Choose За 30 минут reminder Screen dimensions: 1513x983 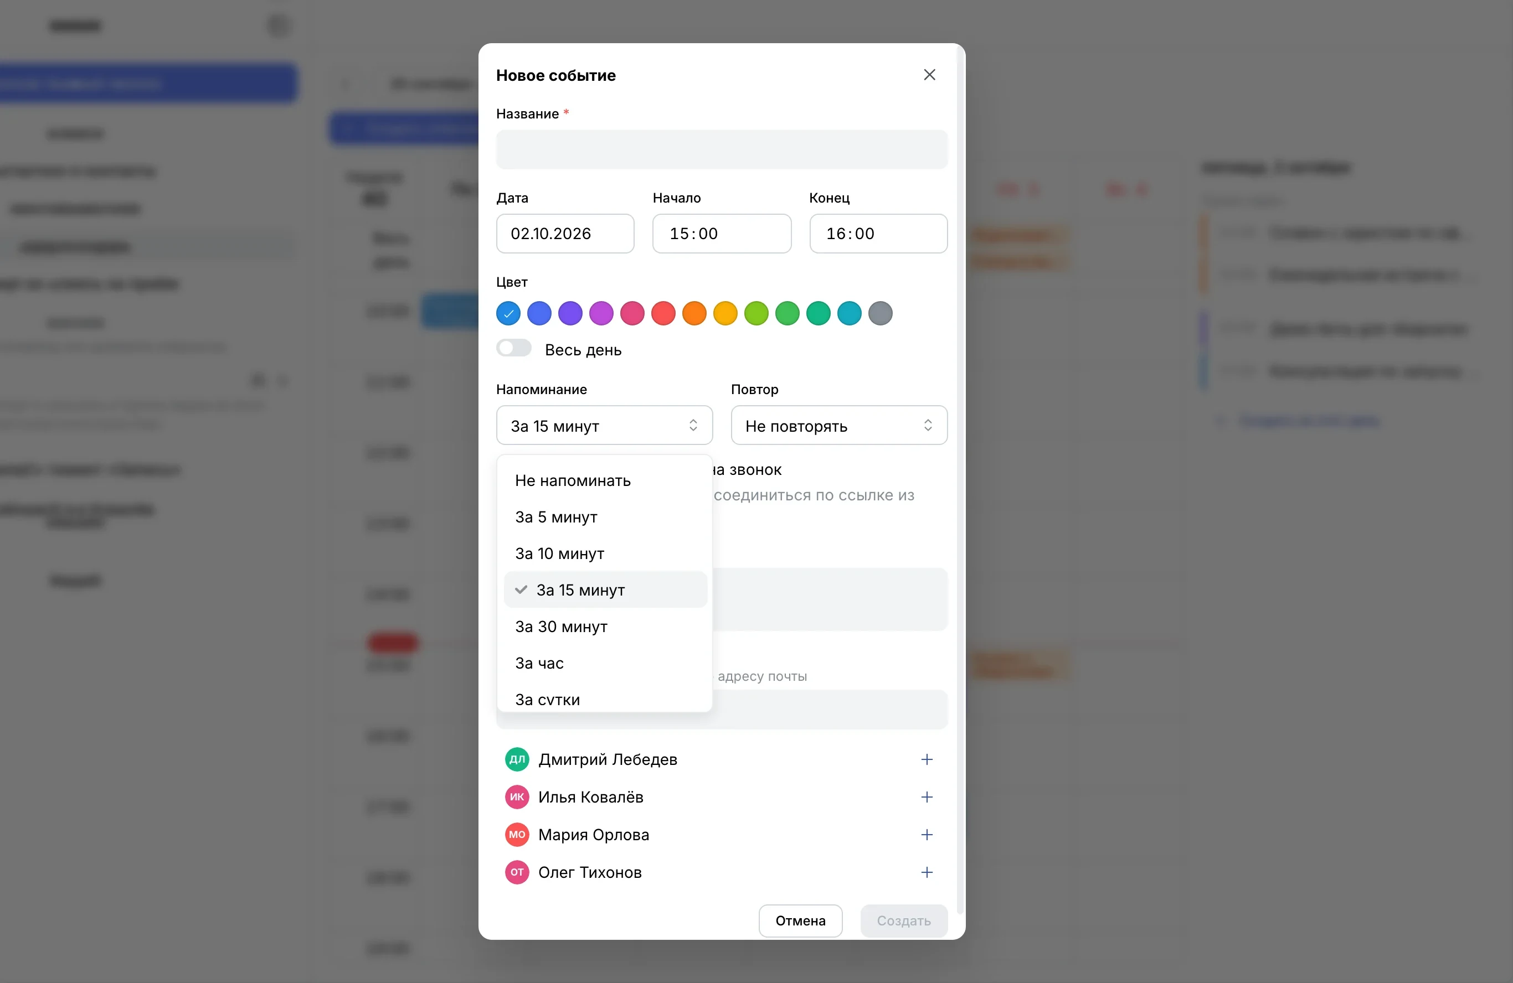pos(605,627)
